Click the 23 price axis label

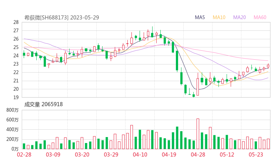pos(16,64)
